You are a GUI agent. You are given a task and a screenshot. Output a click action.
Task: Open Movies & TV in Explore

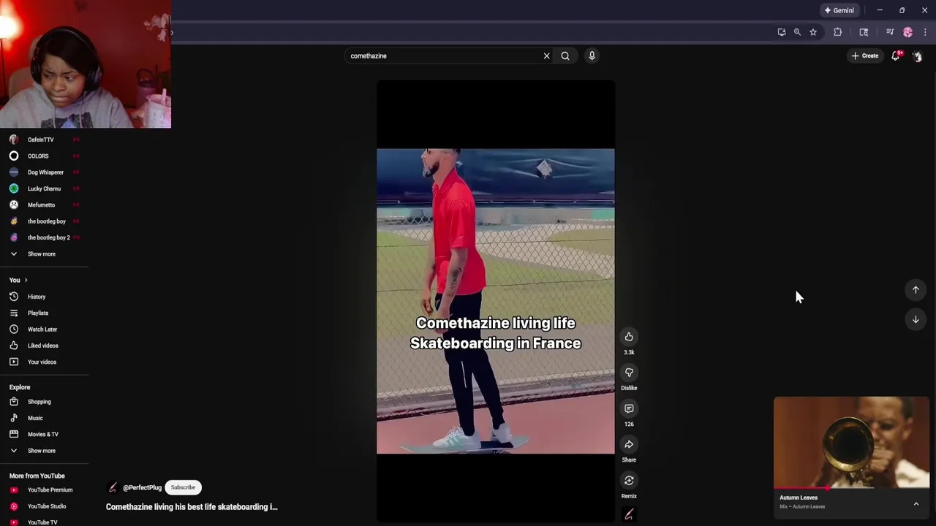pos(44,434)
